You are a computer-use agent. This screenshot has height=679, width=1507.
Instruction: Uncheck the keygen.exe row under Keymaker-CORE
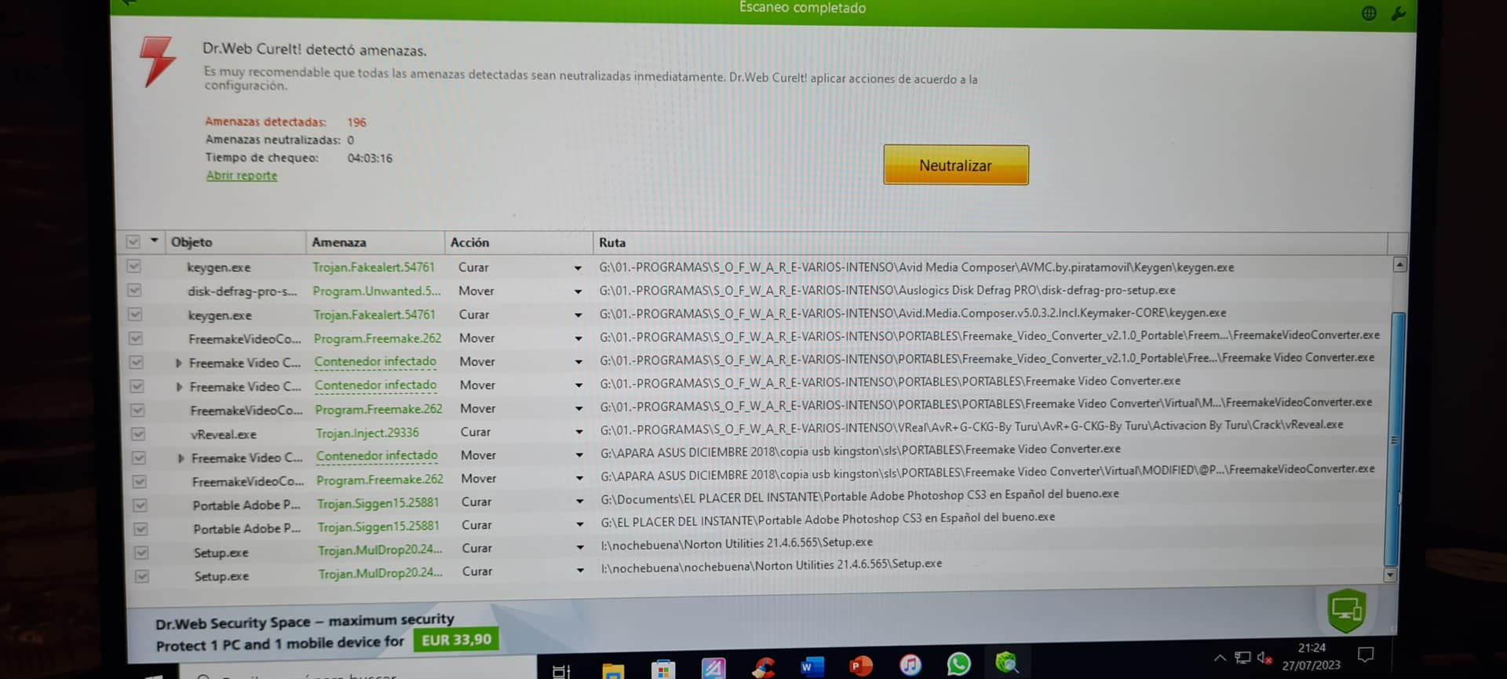point(135,315)
